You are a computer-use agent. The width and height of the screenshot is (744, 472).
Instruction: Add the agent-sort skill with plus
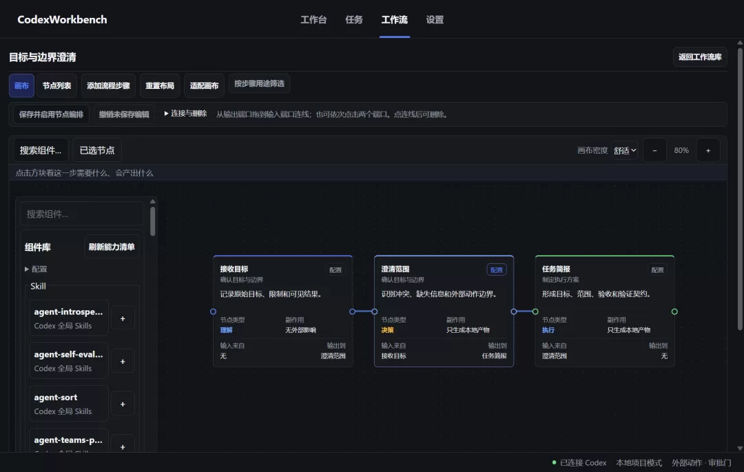click(x=123, y=404)
